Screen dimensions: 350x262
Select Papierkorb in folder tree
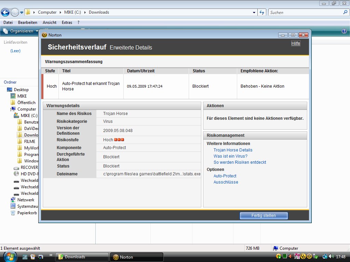[27, 213]
